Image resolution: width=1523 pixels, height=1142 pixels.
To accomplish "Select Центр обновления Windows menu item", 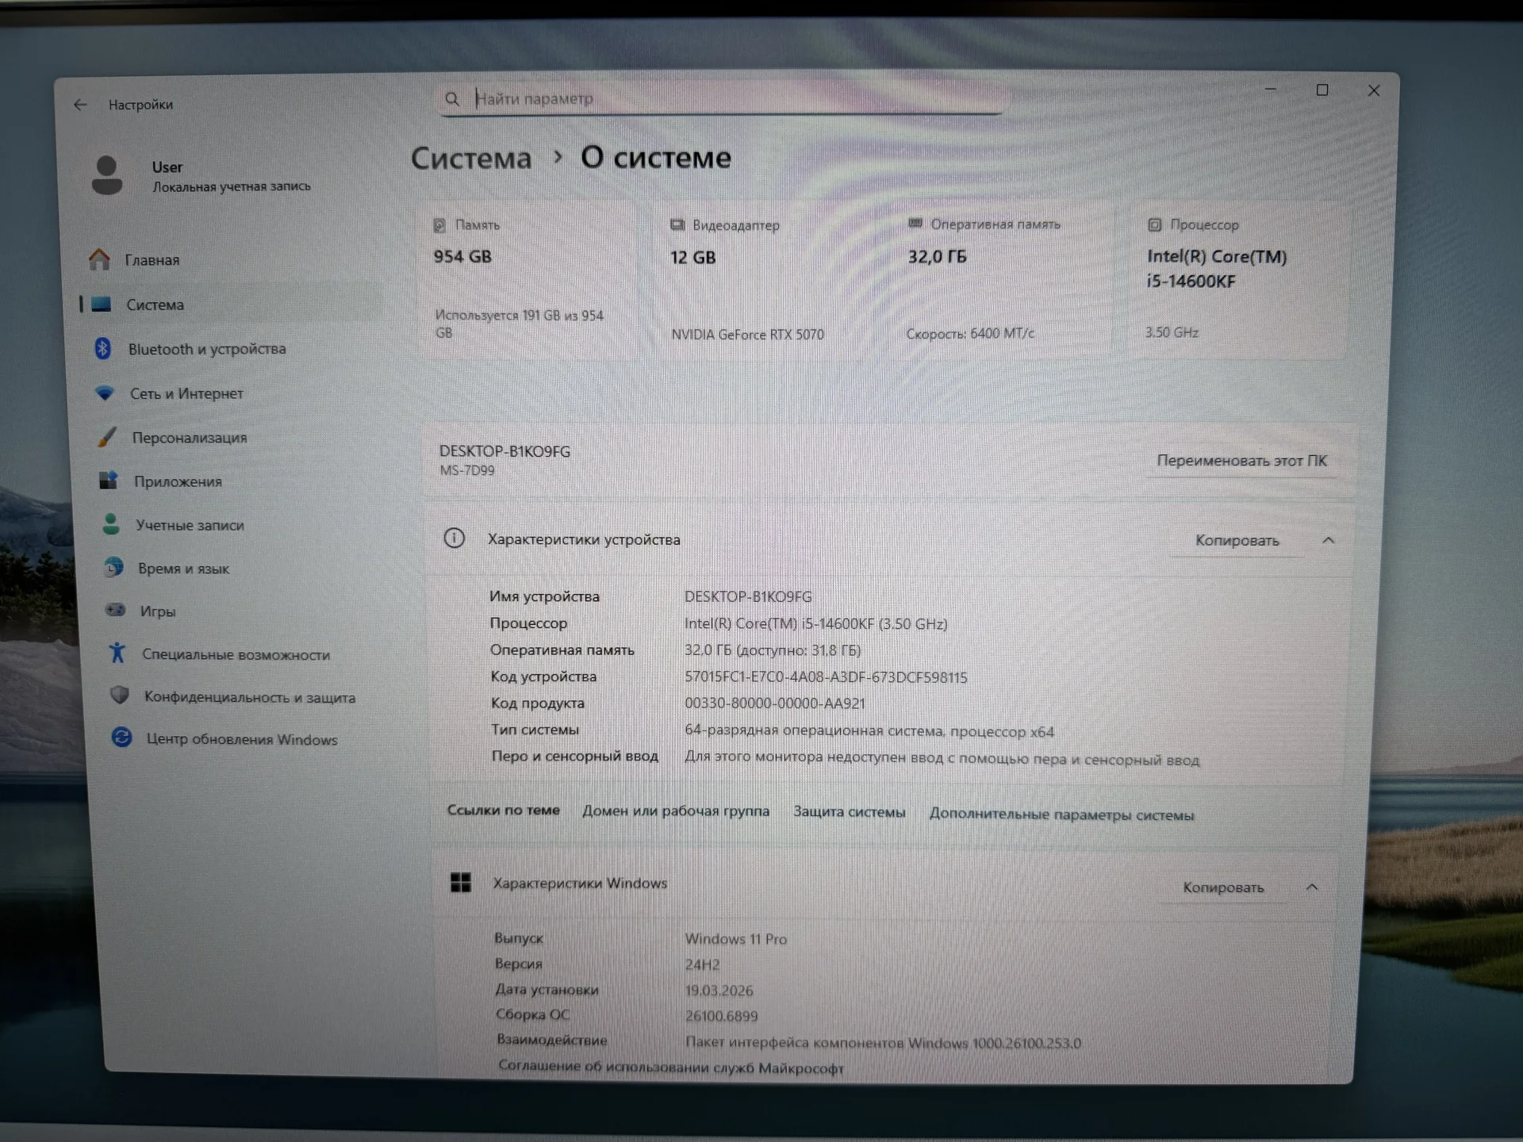I will [x=242, y=739].
